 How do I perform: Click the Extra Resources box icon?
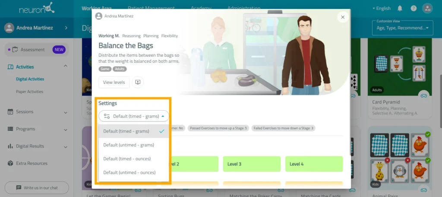[10, 163]
